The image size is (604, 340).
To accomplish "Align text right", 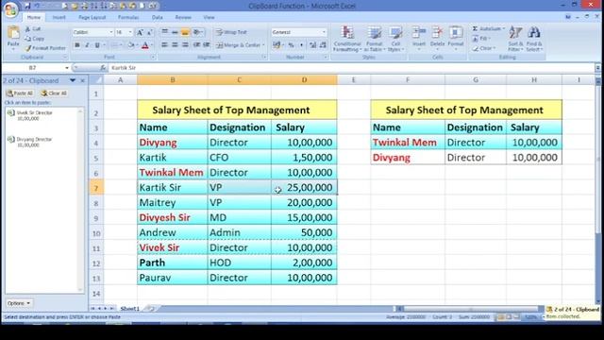I will tap(185, 45).
